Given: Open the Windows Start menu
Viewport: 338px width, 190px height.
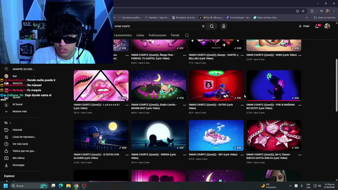Looking at the screenshot, I should click(x=6, y=186).
